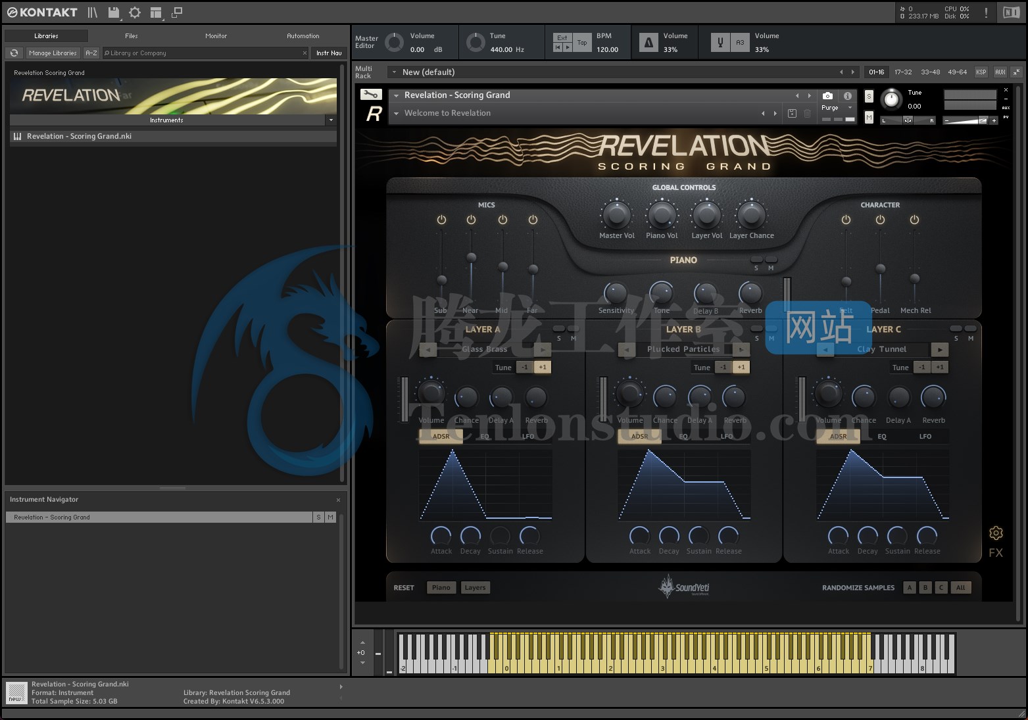Click the Revelation library banner thumbnail
This screenshot has width=1028, height=720.
tap(173, 96)
